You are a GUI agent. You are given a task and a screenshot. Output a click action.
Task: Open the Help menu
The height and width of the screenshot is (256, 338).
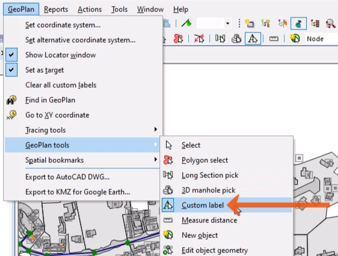pos(180,9)
